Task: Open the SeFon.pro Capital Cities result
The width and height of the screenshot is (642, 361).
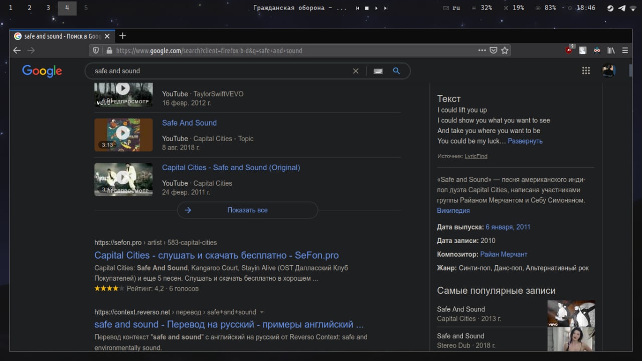Action: [x=216, y=255]
